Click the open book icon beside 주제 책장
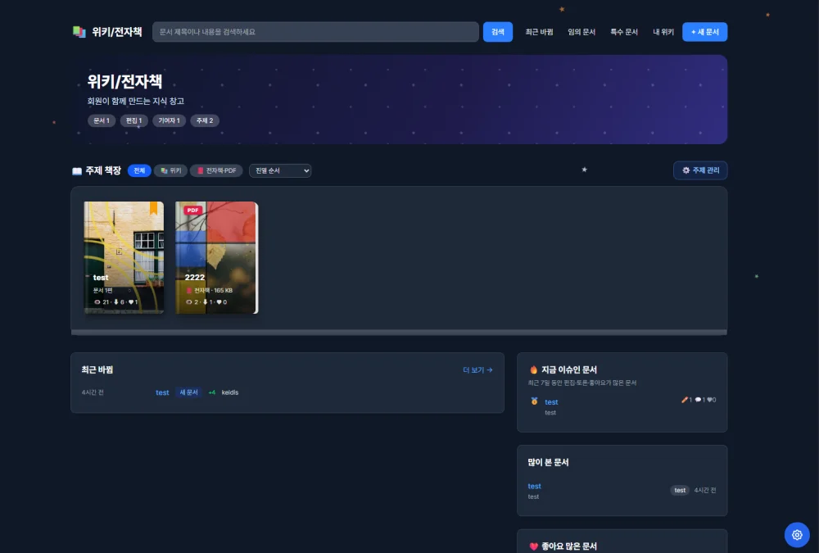This screenshot has height=553, width=819. coord(77,171)
